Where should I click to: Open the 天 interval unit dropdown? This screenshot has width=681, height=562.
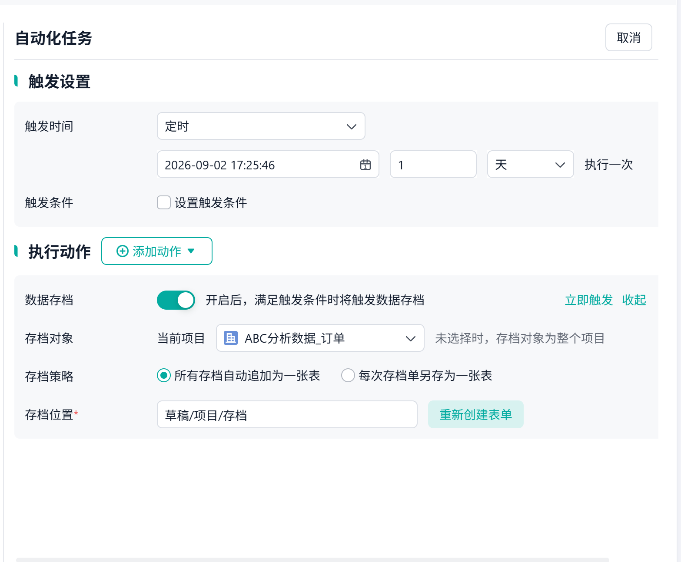530,164
